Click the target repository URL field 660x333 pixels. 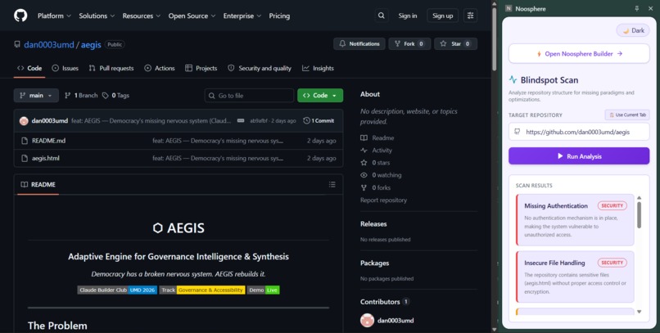[579, 132]
